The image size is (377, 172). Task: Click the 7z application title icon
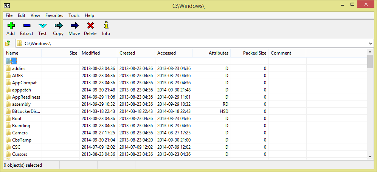6,5
